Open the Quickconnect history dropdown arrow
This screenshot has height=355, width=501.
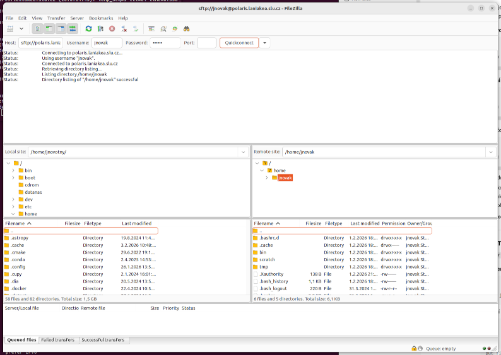[265, 43]
